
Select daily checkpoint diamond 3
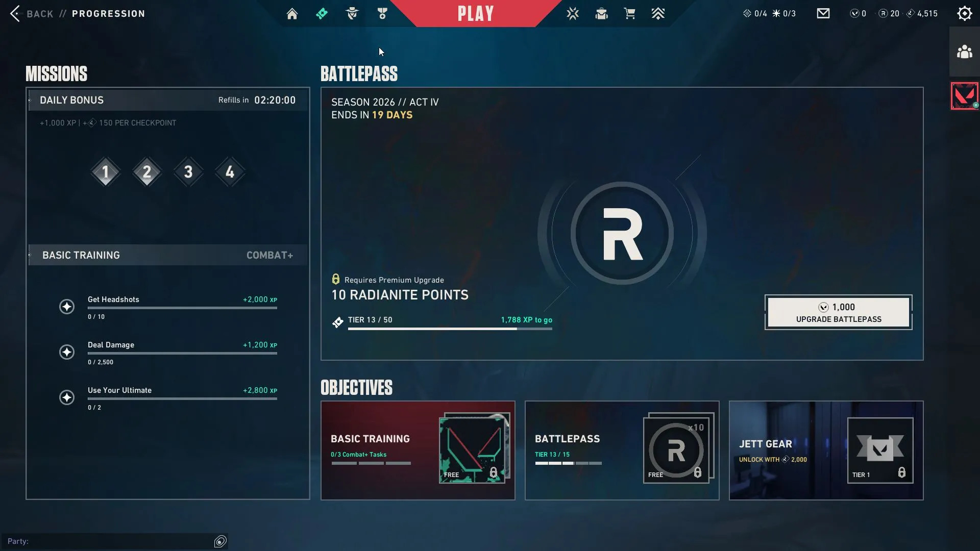pos(188,172)
